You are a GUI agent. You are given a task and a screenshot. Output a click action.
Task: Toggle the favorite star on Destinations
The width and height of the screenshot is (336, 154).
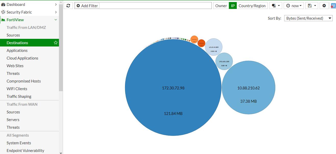coord(56,43)
